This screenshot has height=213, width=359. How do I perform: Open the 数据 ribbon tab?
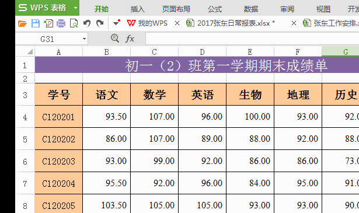251,9
